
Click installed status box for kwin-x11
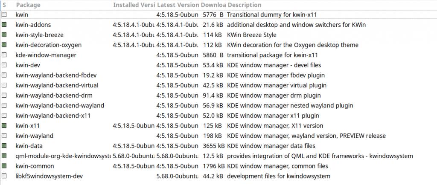pos(4,126)
